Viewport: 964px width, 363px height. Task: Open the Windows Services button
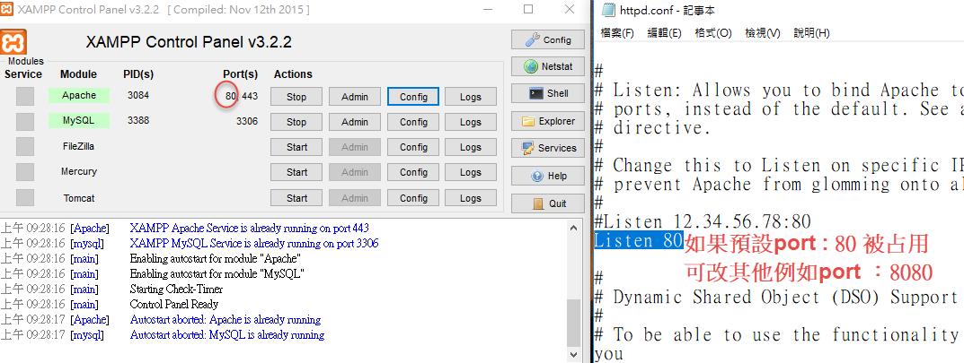[547, 148]
